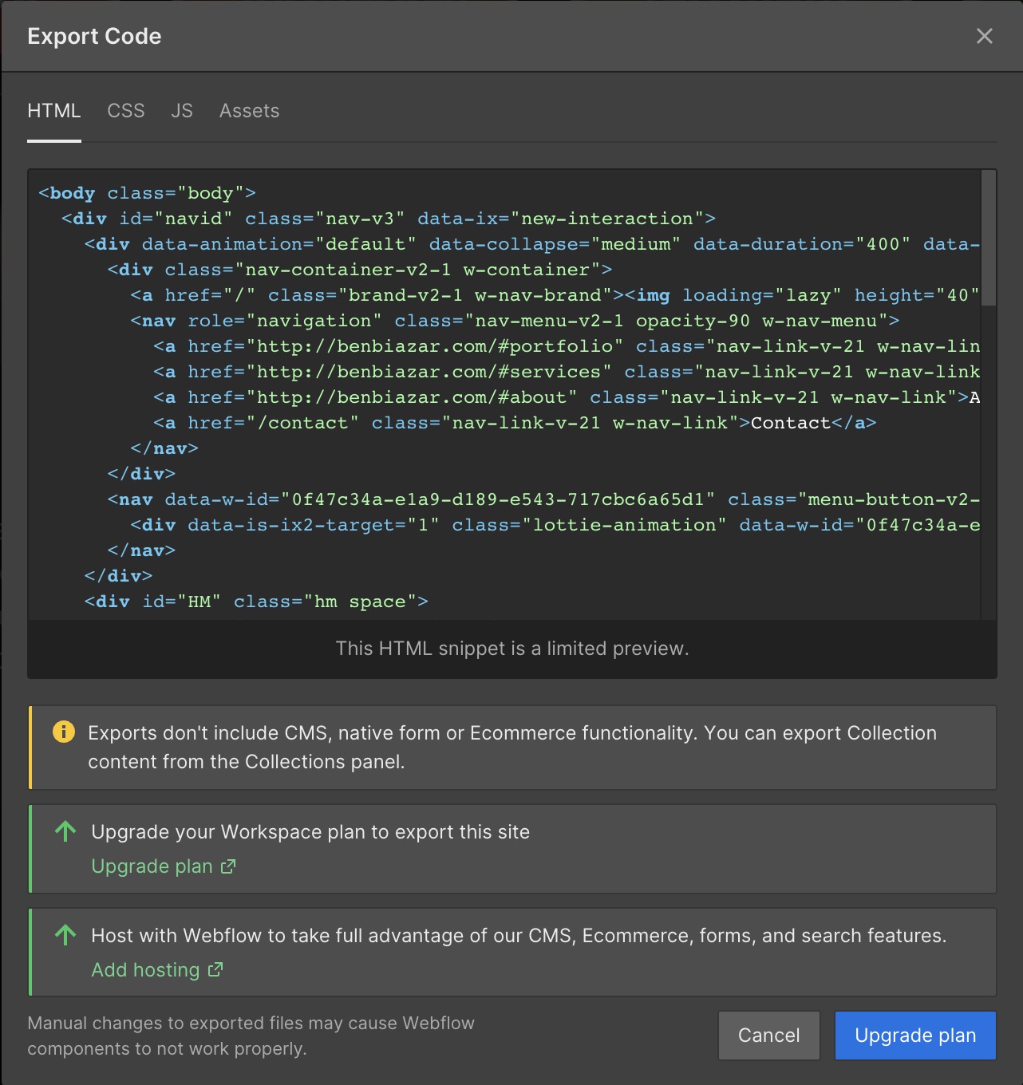Switch to the CSS tab

[126, 111]
